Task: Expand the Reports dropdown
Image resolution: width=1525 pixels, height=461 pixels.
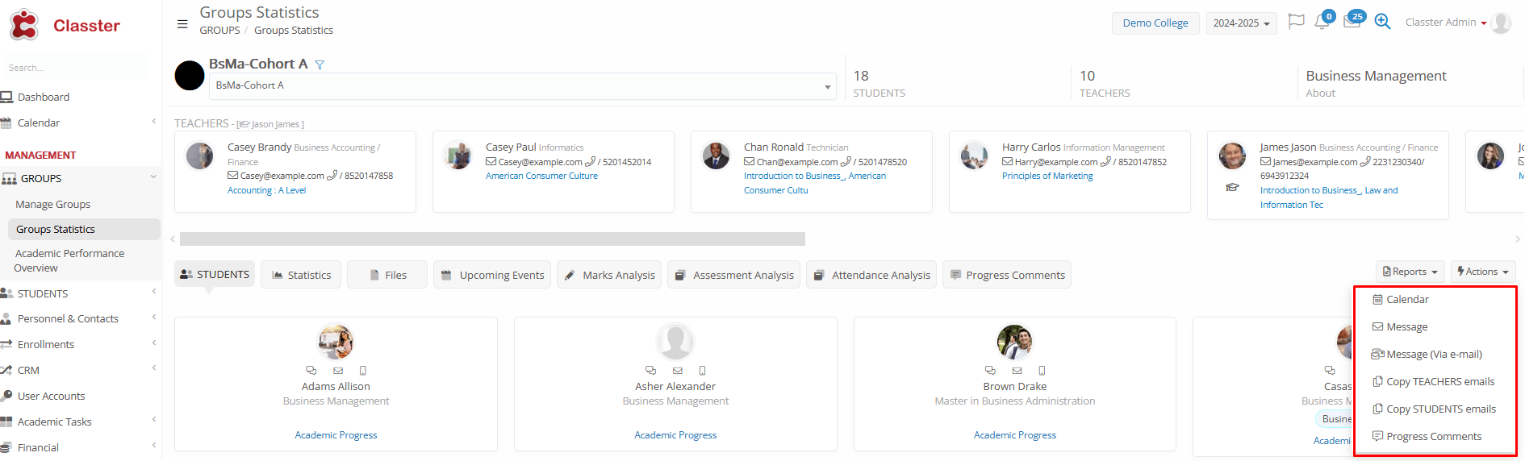Action: tap(1410, 272)
